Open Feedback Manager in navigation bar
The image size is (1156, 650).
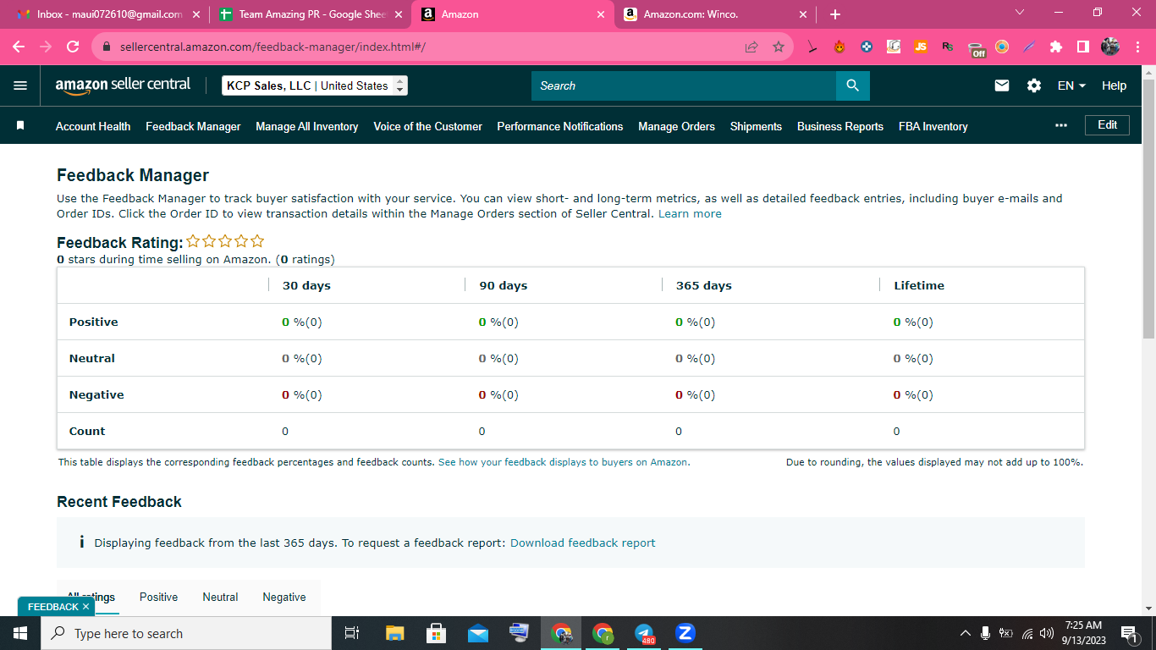(x=193, y=126)
